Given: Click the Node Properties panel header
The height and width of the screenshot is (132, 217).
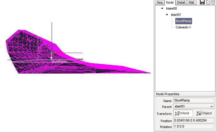Looking at the screenshot, I should 185,94.
